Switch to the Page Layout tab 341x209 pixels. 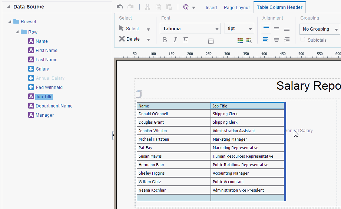pos(236,8)
